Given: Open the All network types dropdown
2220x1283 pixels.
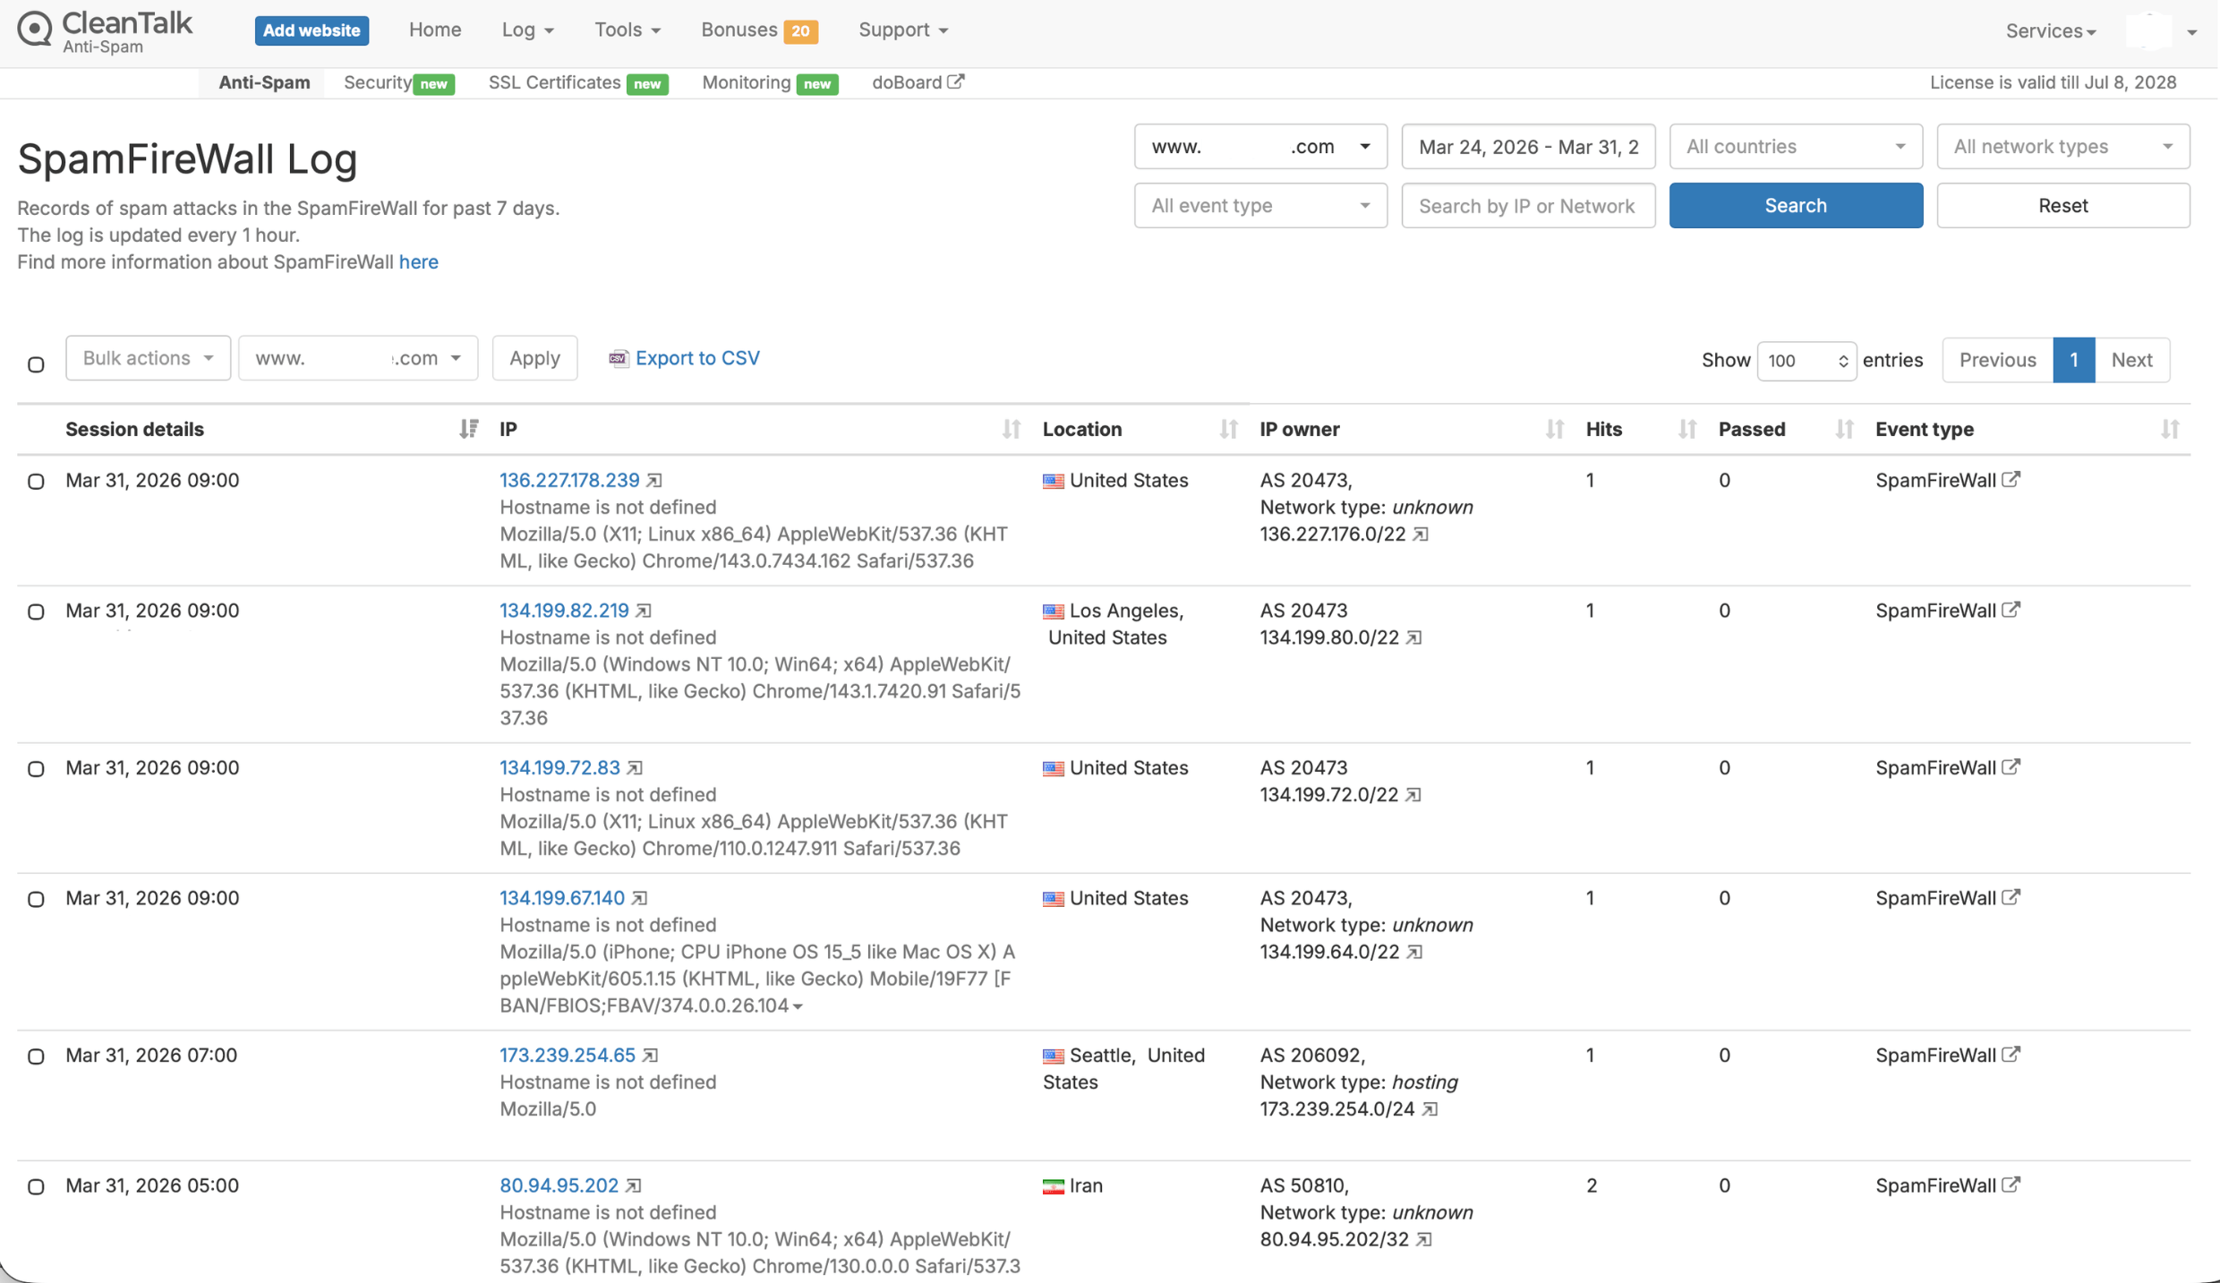Looking at the screenshot, I should point(2063,147).
